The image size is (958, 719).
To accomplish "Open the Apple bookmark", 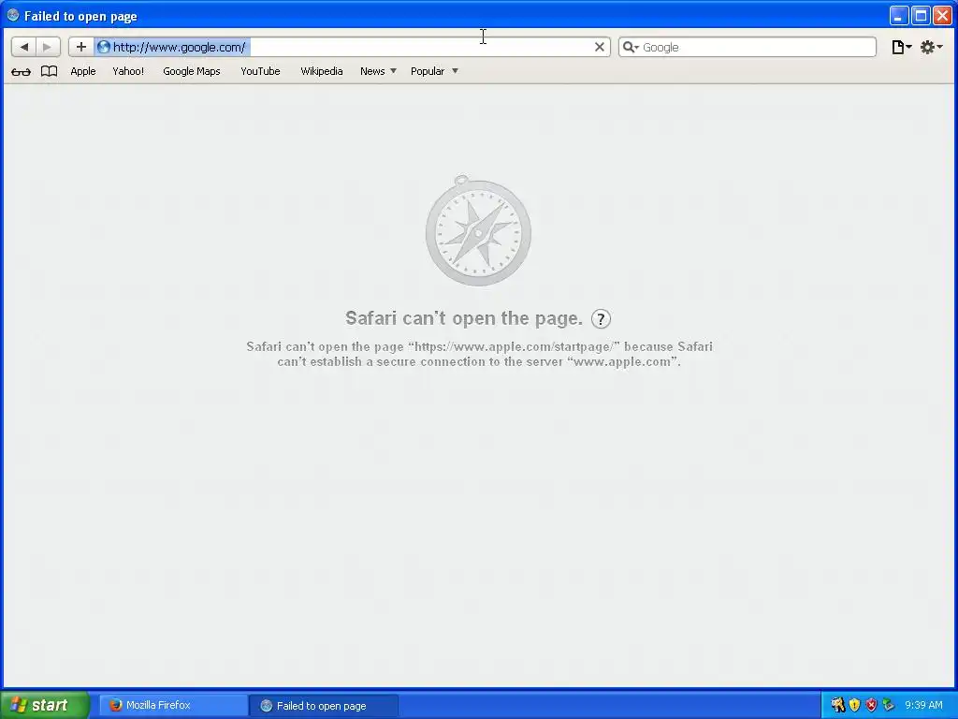I will [x=83, y=71].
